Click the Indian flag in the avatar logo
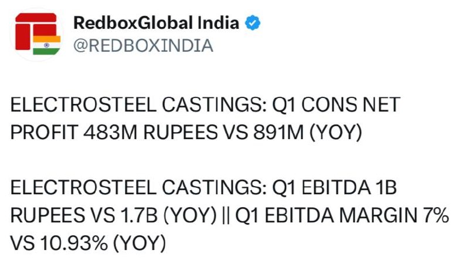Image resolution: width=469 pixels, height=267 pixels. coord(47,45)
